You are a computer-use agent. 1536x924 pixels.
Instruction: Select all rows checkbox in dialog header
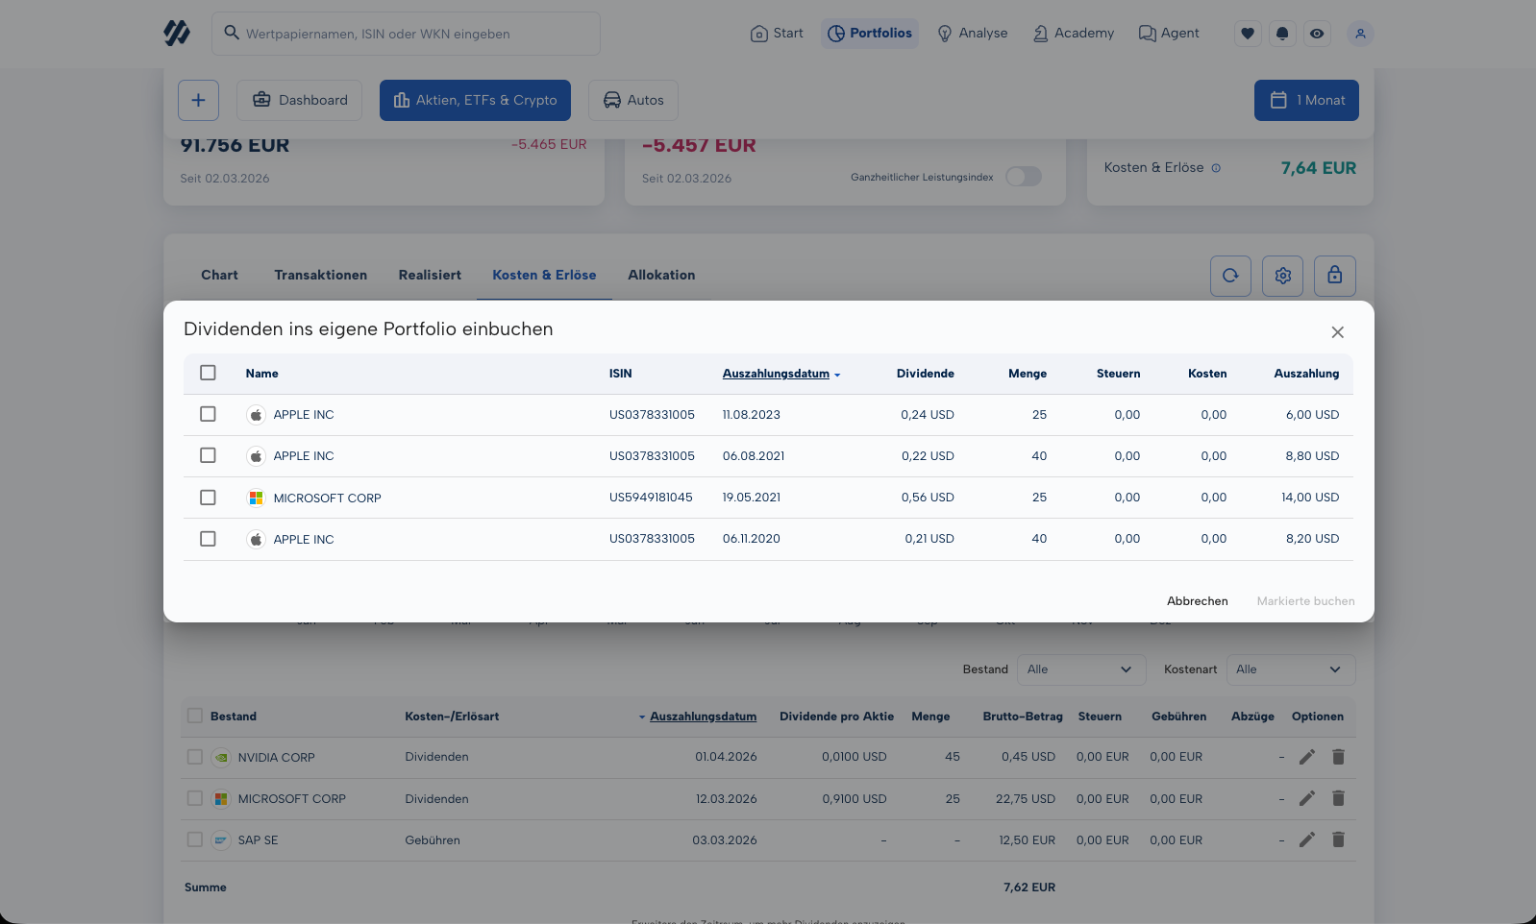tap(208, 373)
